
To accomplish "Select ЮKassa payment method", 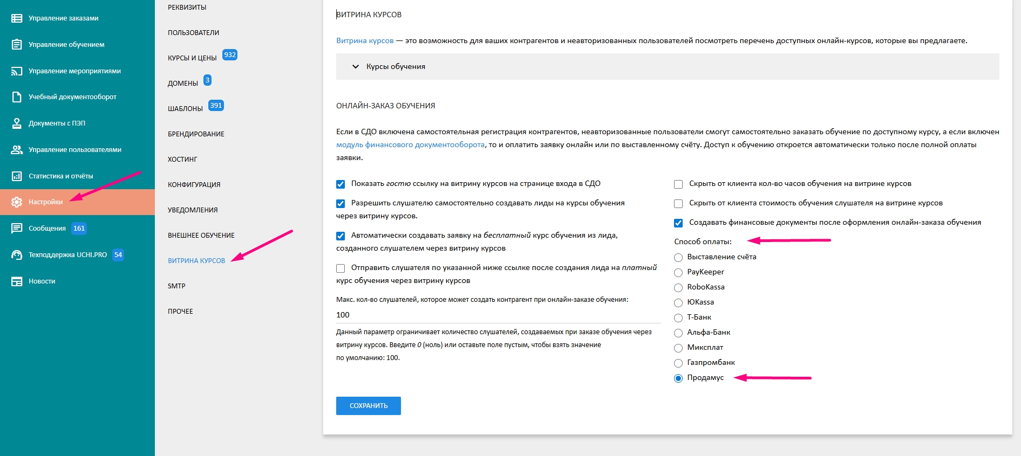I will pyautogui.click(x=678, y=303).
